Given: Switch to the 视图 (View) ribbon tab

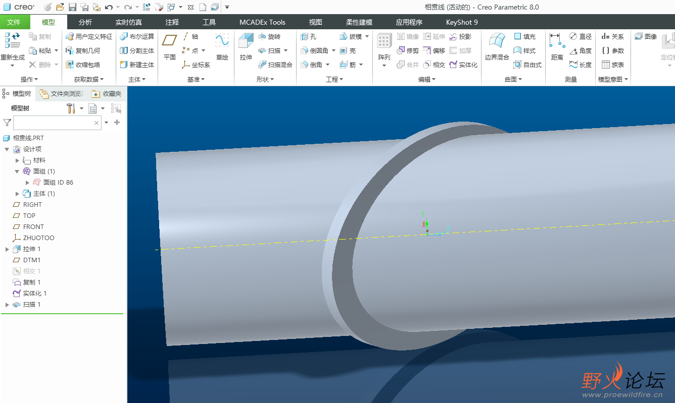Looking at the screenshot, I should click(316, 22).
